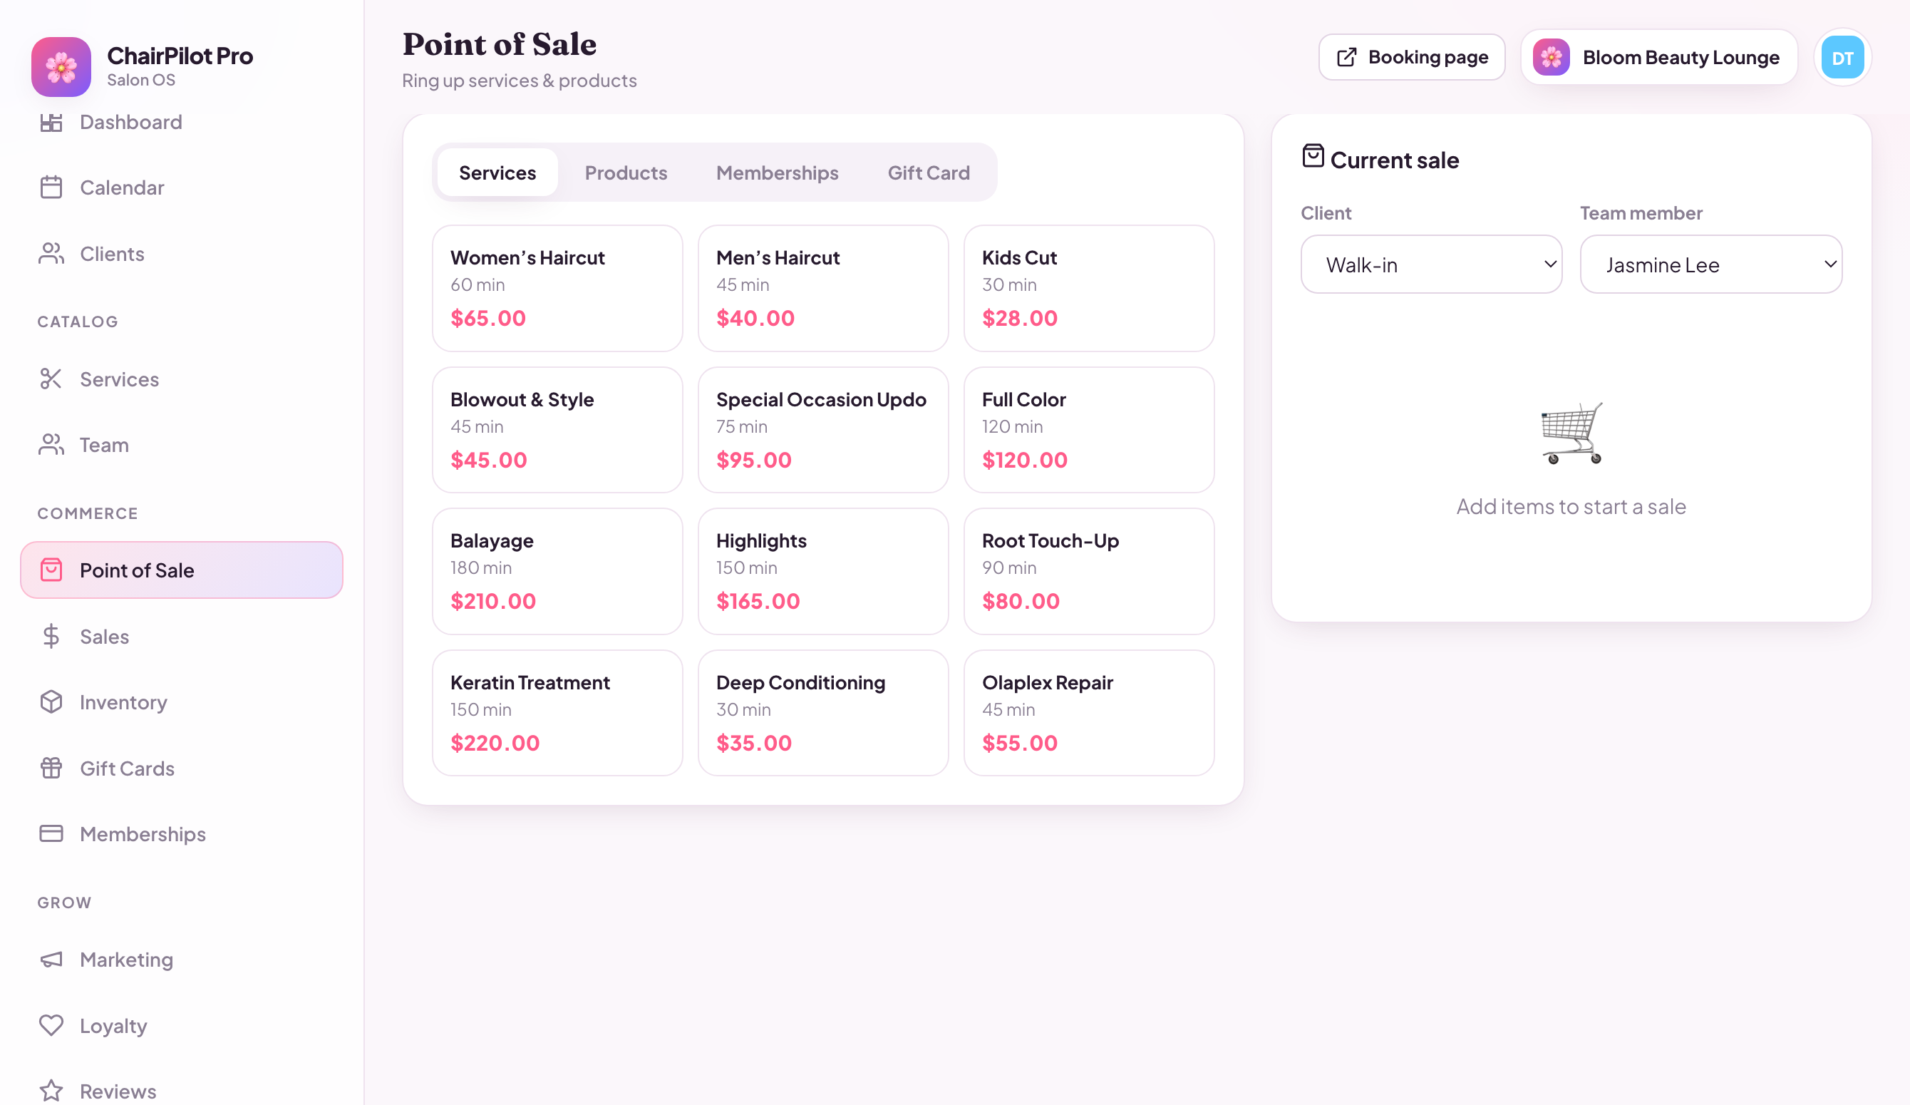Click the ChairPilot Pro title text
Screen dimensions: 1910x1105
(180, 56)
